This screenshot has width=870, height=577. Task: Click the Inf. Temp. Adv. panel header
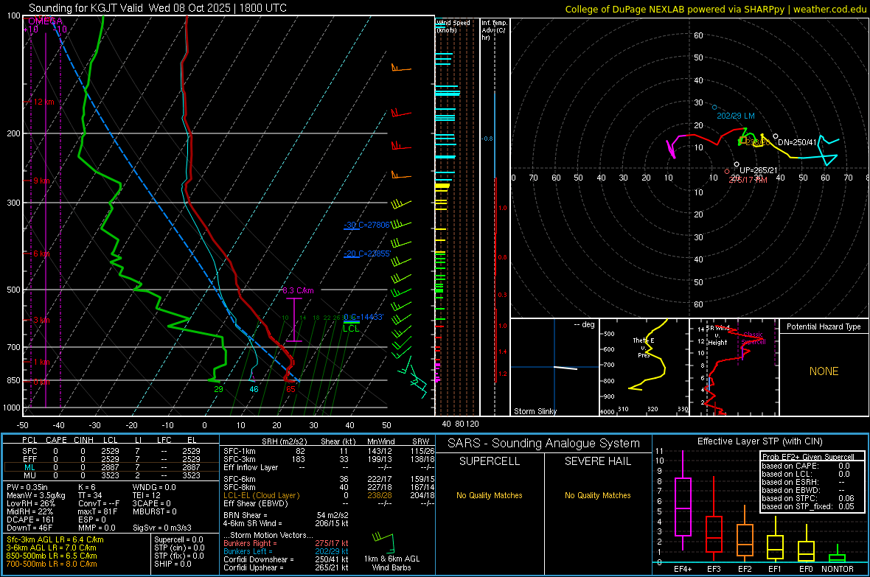tap(494, 30)
